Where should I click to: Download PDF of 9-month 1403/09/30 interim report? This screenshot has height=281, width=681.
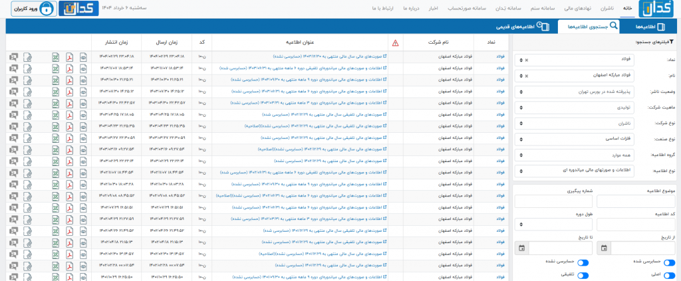point(69,80)
